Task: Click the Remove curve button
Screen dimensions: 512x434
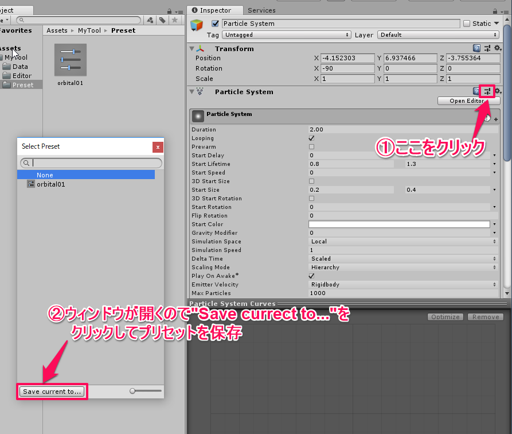Action: coord(485,317)
